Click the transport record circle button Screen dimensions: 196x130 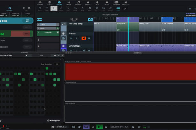click(106, 127)
